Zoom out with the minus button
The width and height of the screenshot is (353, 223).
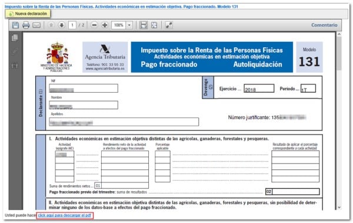94,25
